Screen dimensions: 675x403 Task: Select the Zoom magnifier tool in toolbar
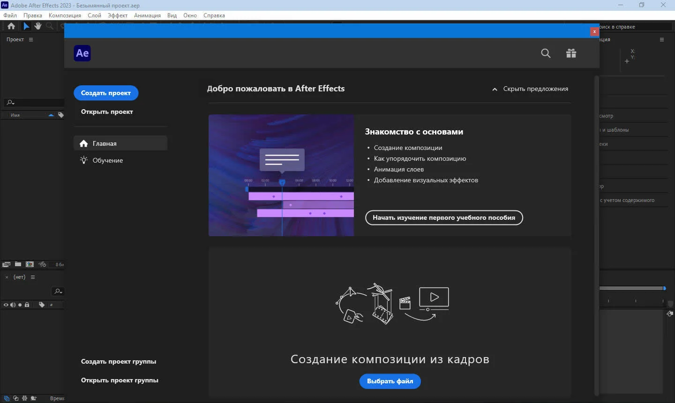click(x=50, y=26)
